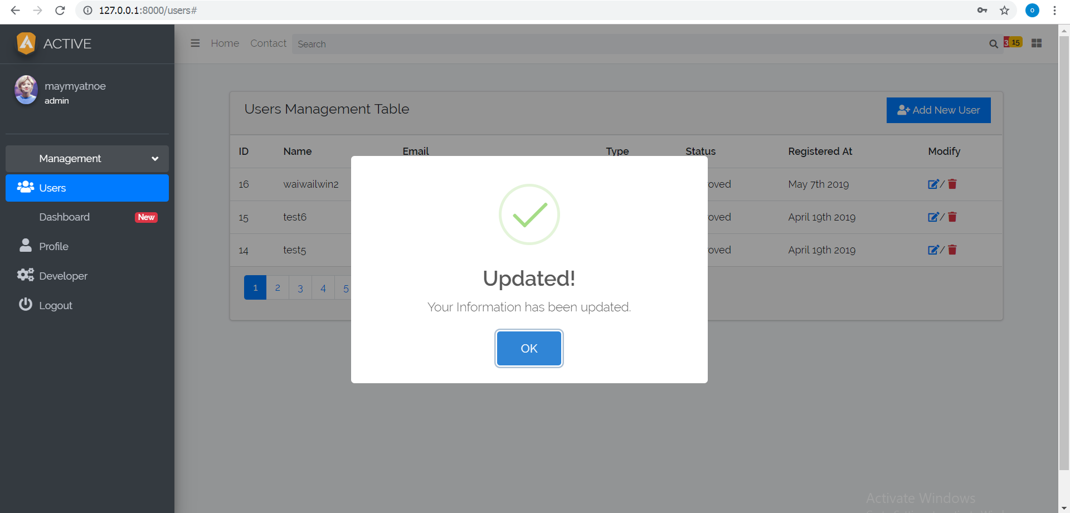
Task: Click the page vertical scrollbar
Action: (1064, 253)
